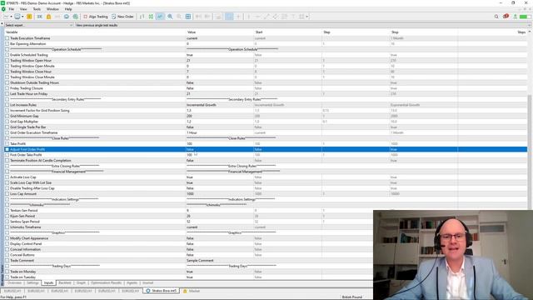This screenshot has width=533, height=300.
Task: Click the Incremental Growth value of Lot Increase Rules
Action: pos(202,105)
